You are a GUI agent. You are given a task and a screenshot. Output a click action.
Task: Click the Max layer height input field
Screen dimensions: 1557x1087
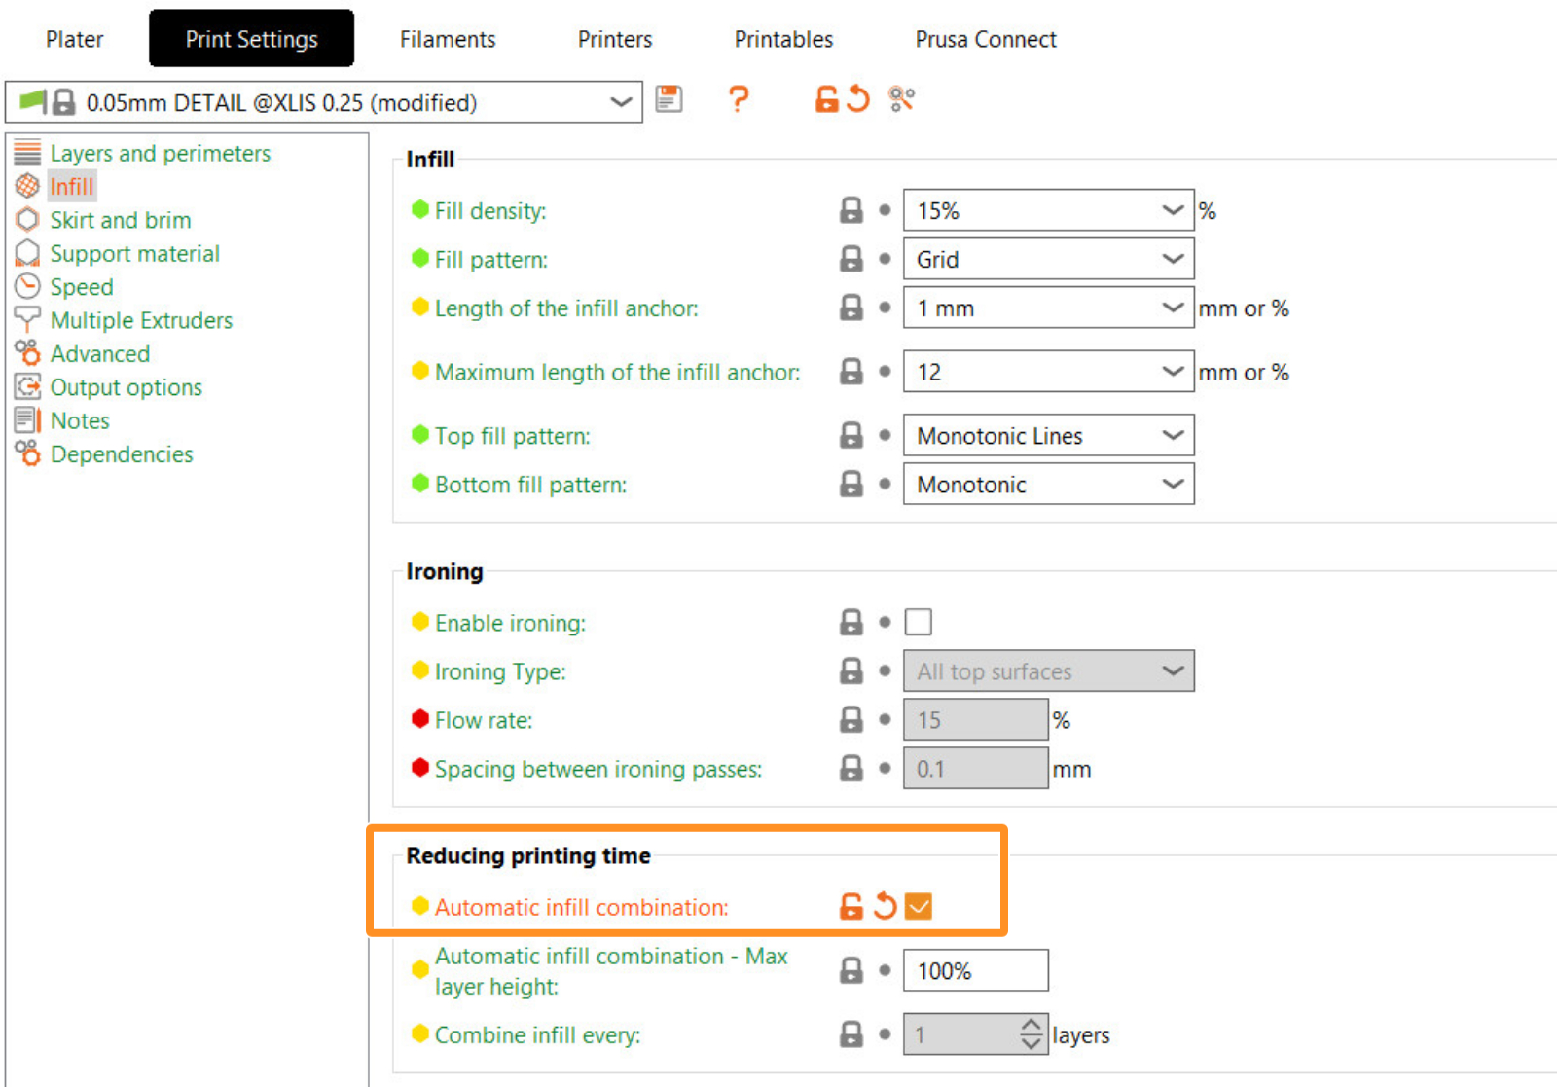tap(975, 970)
